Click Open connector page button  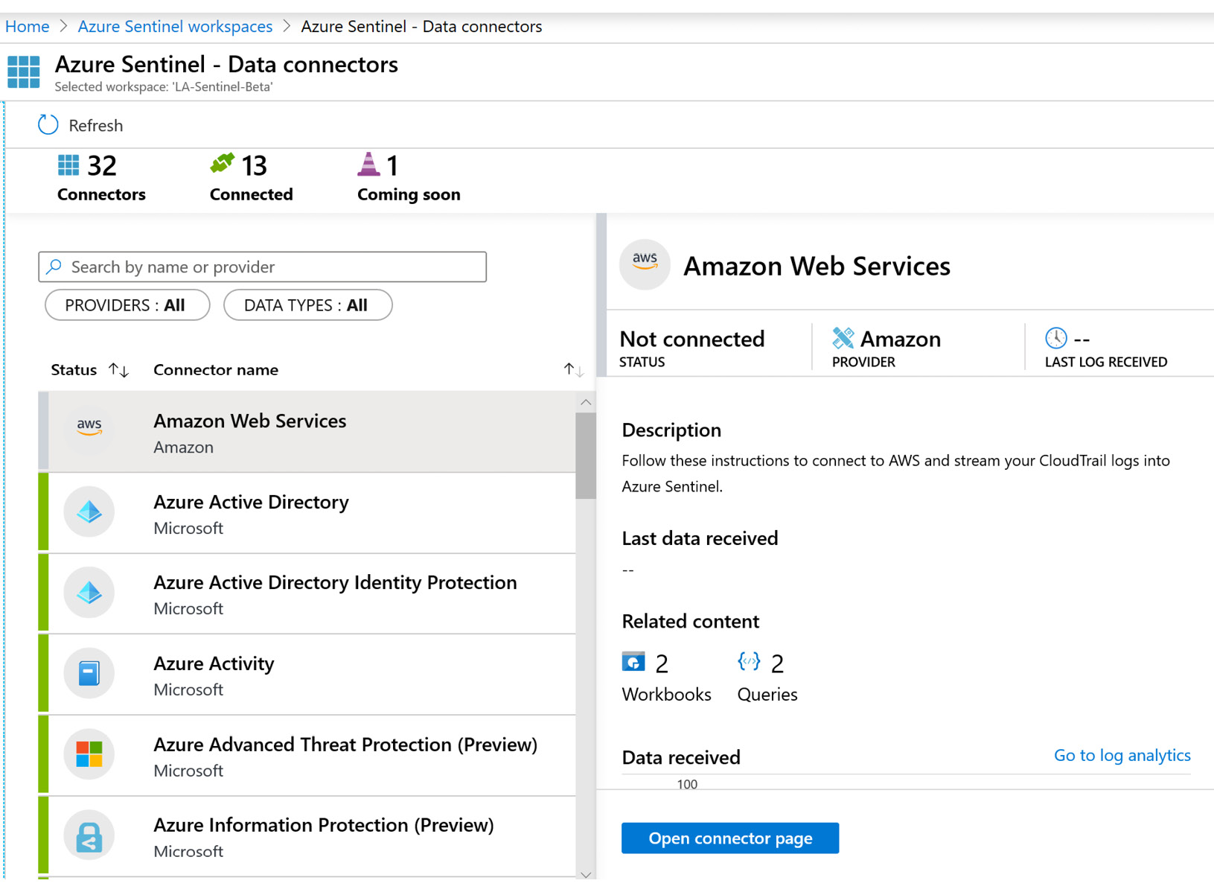(x=730, y=838)
